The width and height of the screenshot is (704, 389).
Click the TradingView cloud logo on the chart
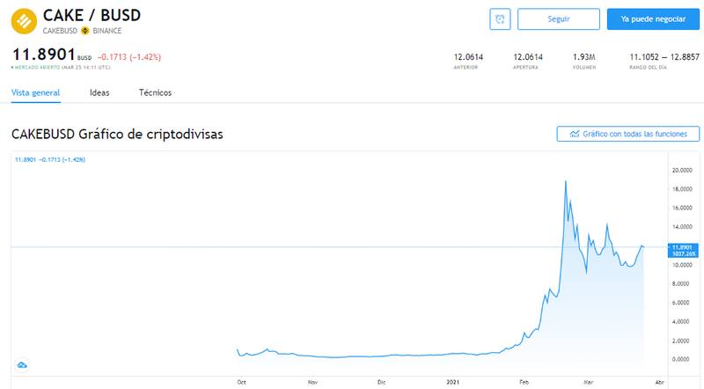tap(22, 364)
